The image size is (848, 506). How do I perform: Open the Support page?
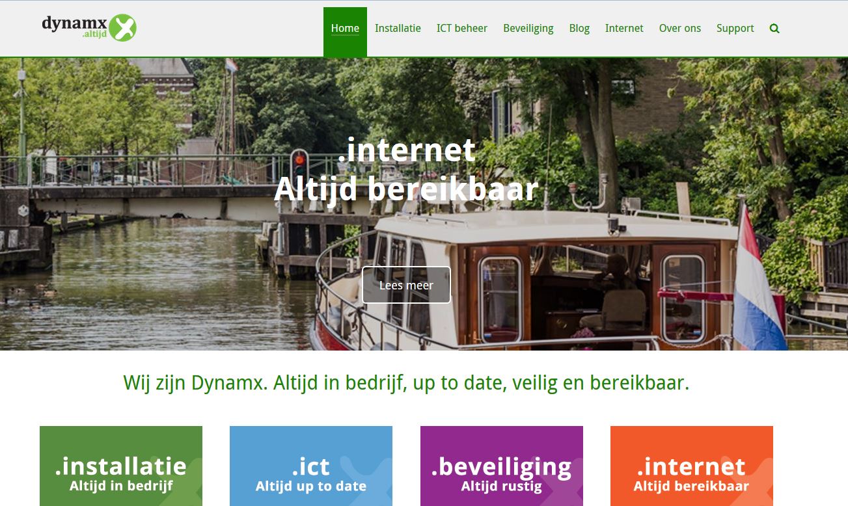pos(735,29)
